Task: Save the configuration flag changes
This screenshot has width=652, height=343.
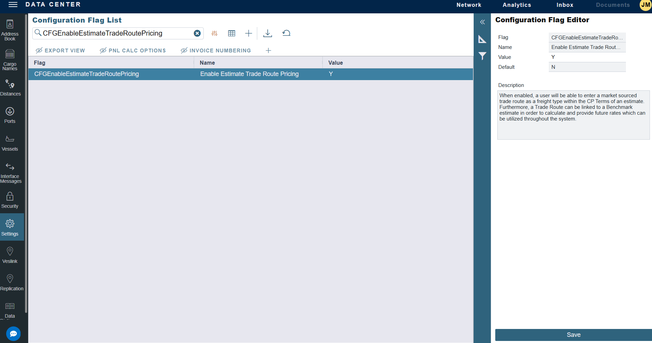Action: coord(573,335)
